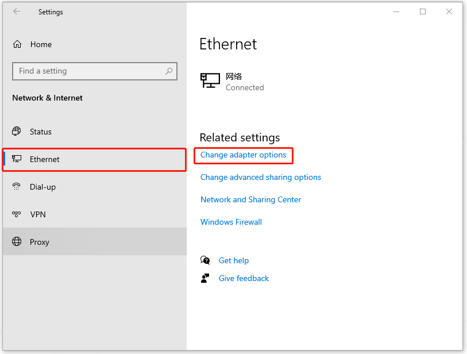The height and width of the screenshot is (354, 467).
Task: Maximize the Settings window
Action: click(423, 11)
